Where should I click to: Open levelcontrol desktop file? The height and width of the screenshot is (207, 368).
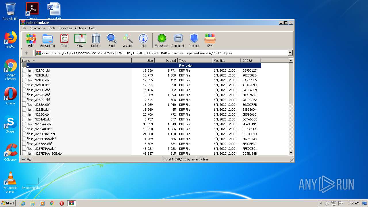32,183
